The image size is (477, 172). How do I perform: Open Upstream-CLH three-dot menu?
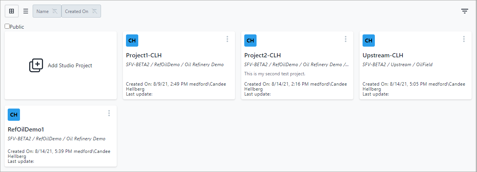click(x=464, y=39)
